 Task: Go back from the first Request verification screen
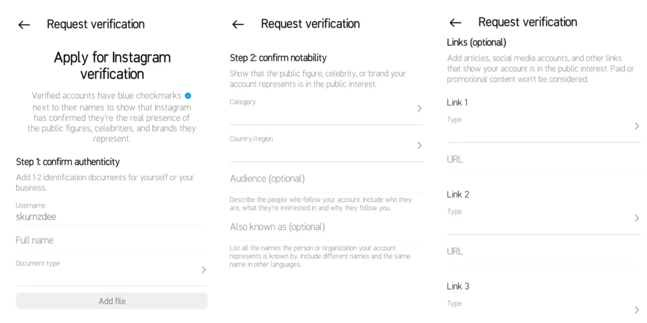(x=24, y=25)
